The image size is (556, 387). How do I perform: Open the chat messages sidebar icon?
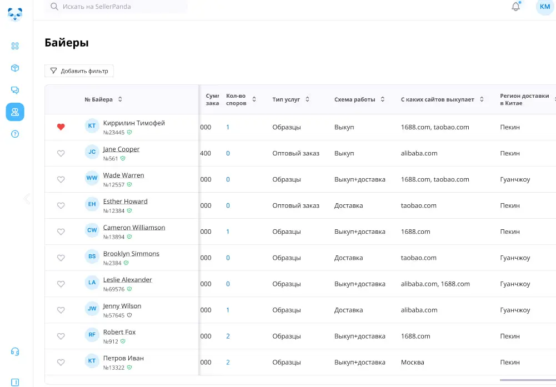[x=15, y=90]
